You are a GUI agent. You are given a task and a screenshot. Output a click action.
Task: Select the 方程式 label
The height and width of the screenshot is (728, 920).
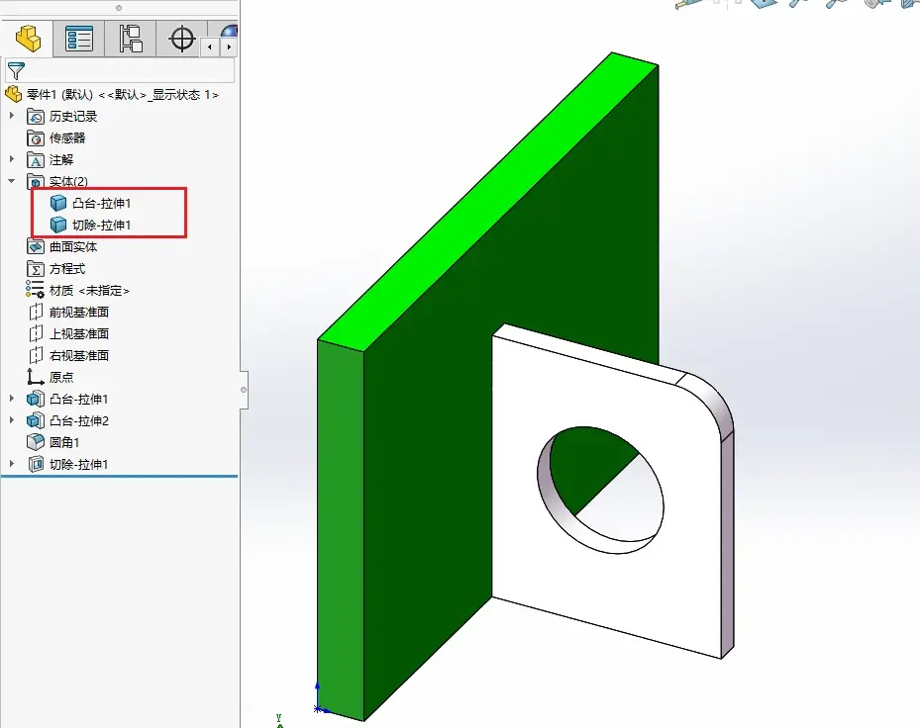tap(67, 268)
